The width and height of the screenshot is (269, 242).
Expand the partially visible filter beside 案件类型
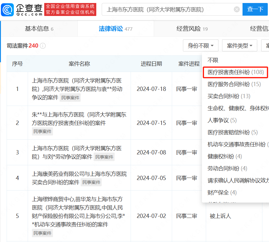pyautogui.click(x=266, y=45)
